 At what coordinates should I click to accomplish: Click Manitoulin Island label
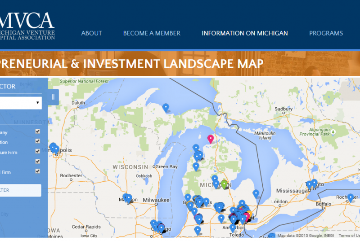tap(265, 136)
